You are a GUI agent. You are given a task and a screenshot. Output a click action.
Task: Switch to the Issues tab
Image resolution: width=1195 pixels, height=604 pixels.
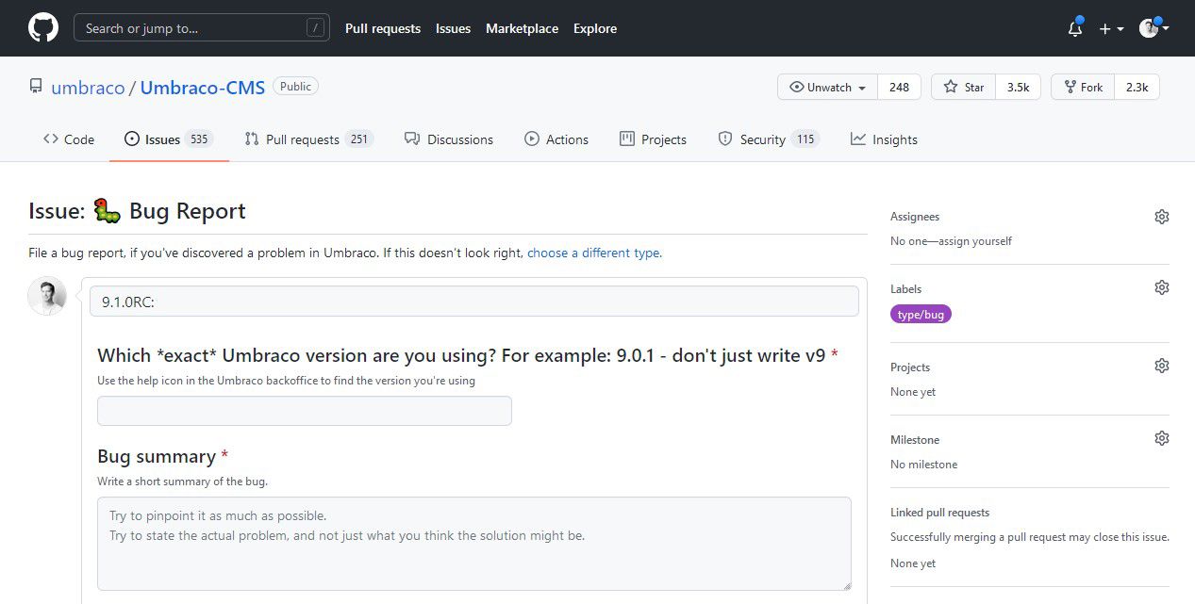pos(169,139)
